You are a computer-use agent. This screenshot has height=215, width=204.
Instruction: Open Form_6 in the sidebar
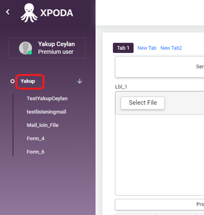[36, 152]
